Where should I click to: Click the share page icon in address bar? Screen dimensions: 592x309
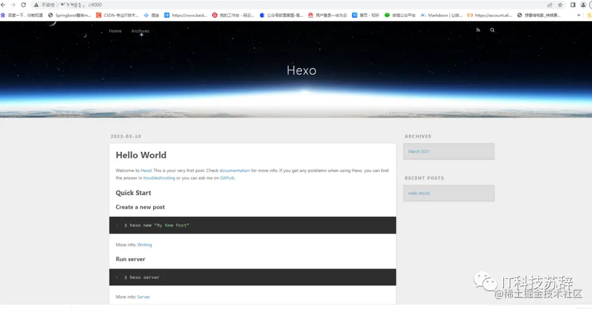(550, 5)
